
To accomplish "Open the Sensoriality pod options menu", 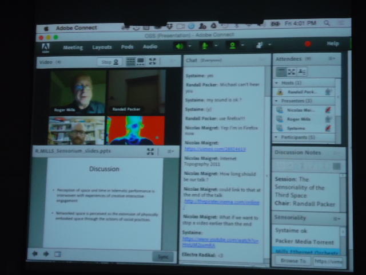I will (x=337, y=219).
